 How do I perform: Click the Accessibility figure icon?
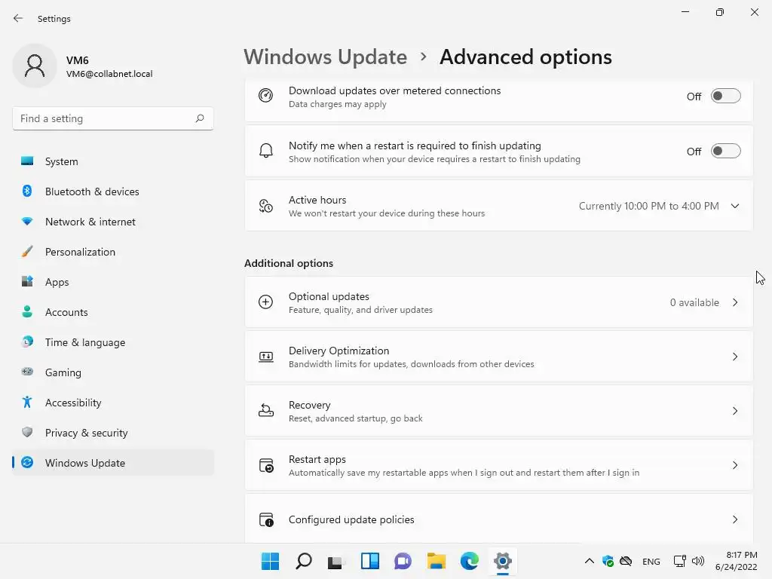point(27,403)
